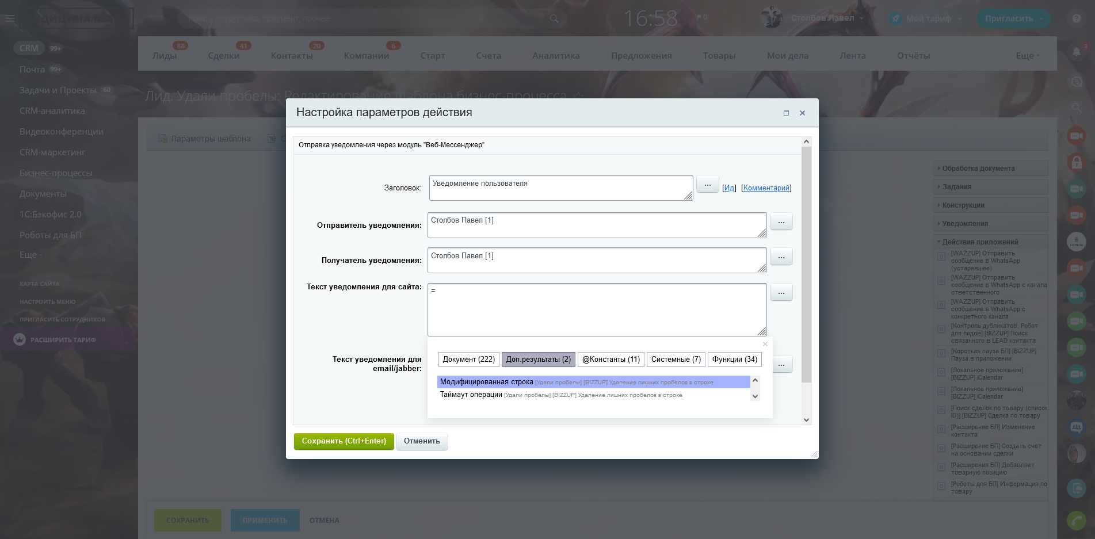Switch to the Системные (7) tab
The width and height of the screenshot is (1095, 539).
pos(676,360)
